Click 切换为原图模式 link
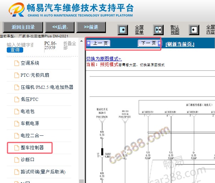The height and width of the screenshot is (183, 215). 104,59
